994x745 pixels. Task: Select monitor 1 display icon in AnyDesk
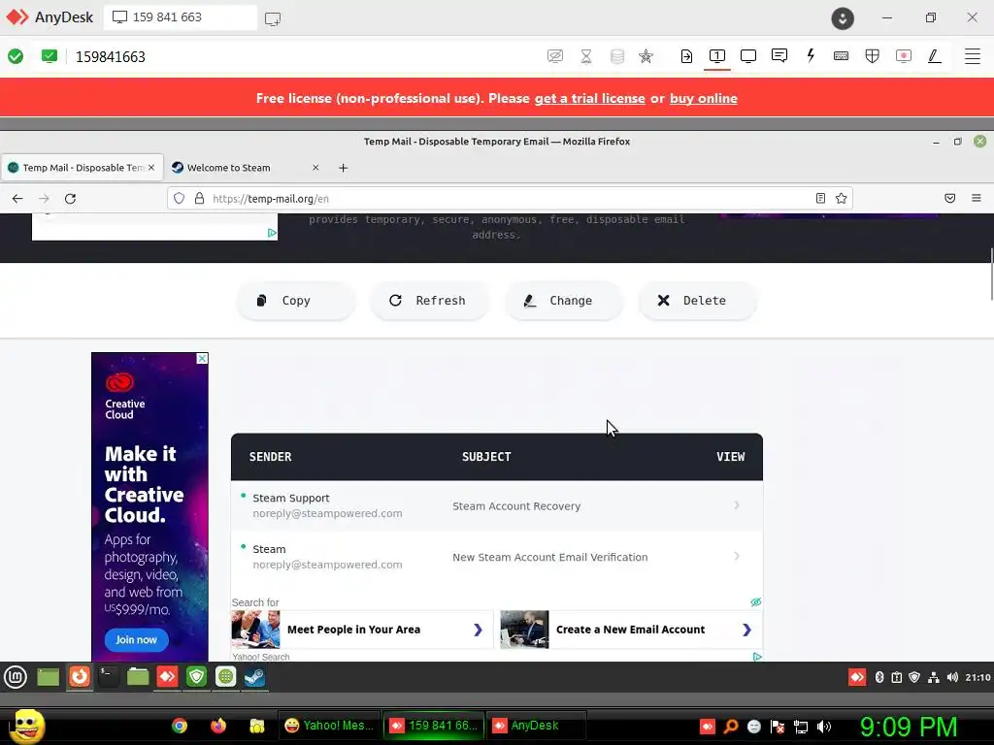point(717,56)
